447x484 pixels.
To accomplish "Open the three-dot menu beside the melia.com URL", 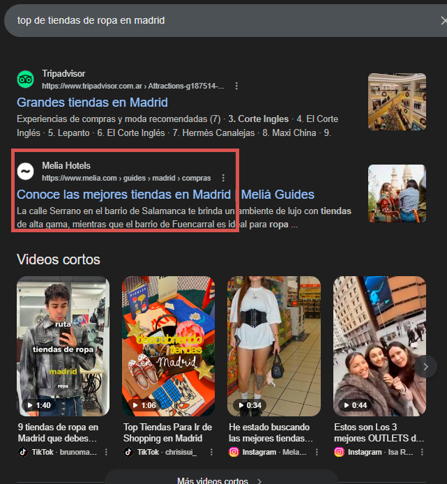I will pos(223,178).
